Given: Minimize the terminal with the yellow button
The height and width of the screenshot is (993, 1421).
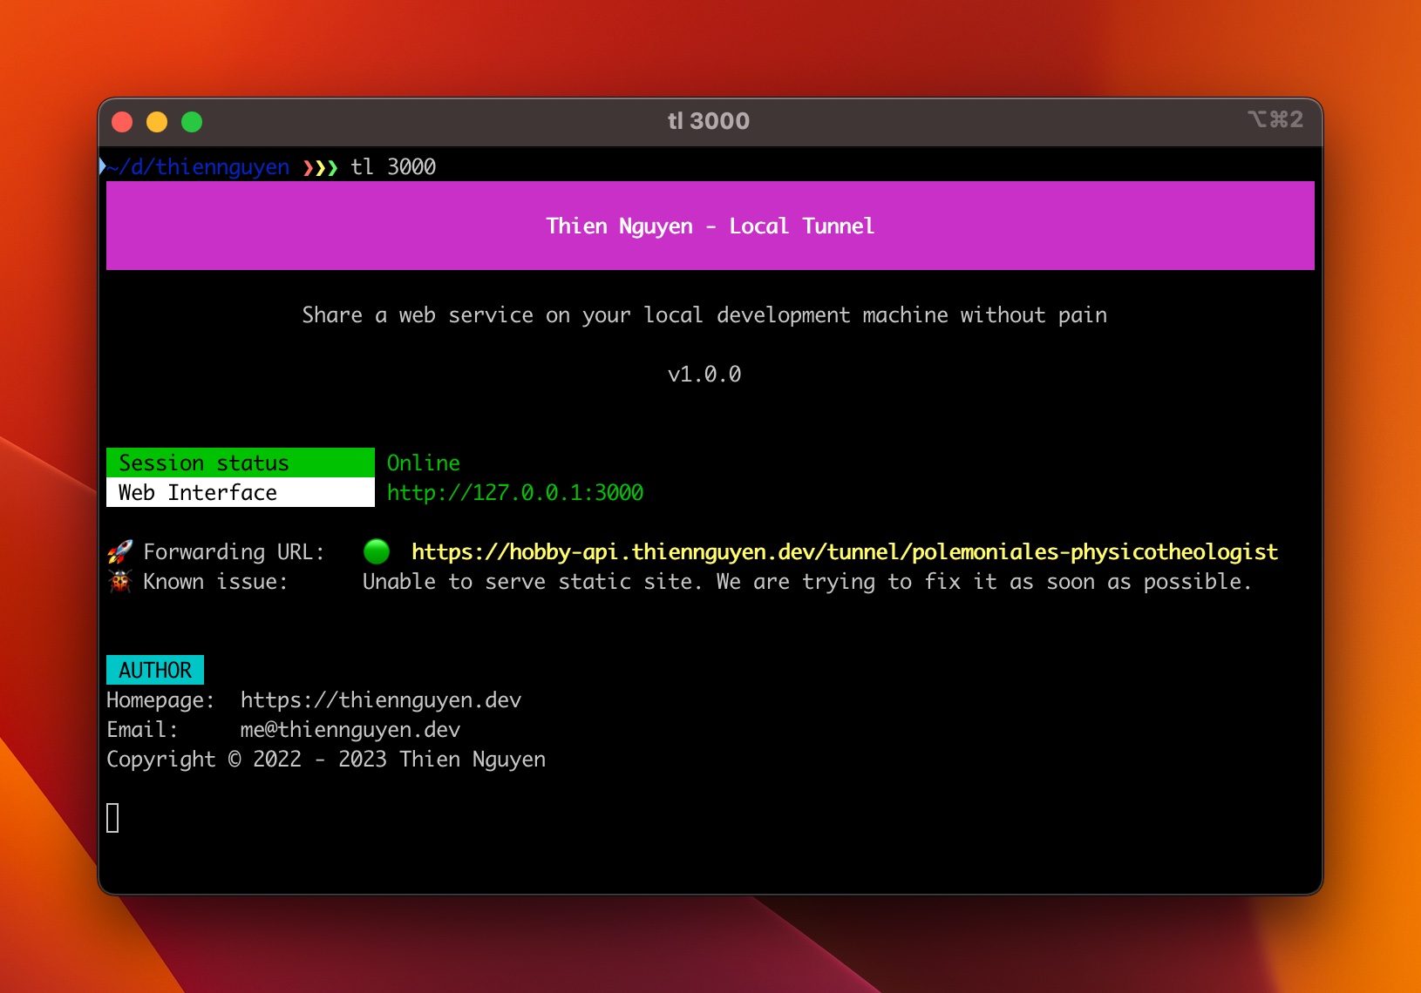Looking at the screenshot, I should point(157,122).
